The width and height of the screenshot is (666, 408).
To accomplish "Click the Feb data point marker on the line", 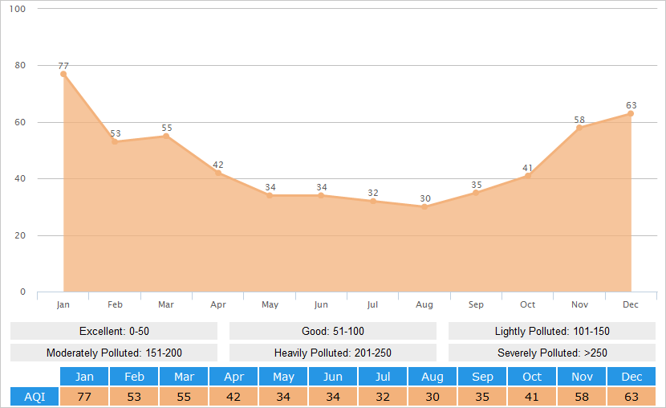I will point(115,141).
